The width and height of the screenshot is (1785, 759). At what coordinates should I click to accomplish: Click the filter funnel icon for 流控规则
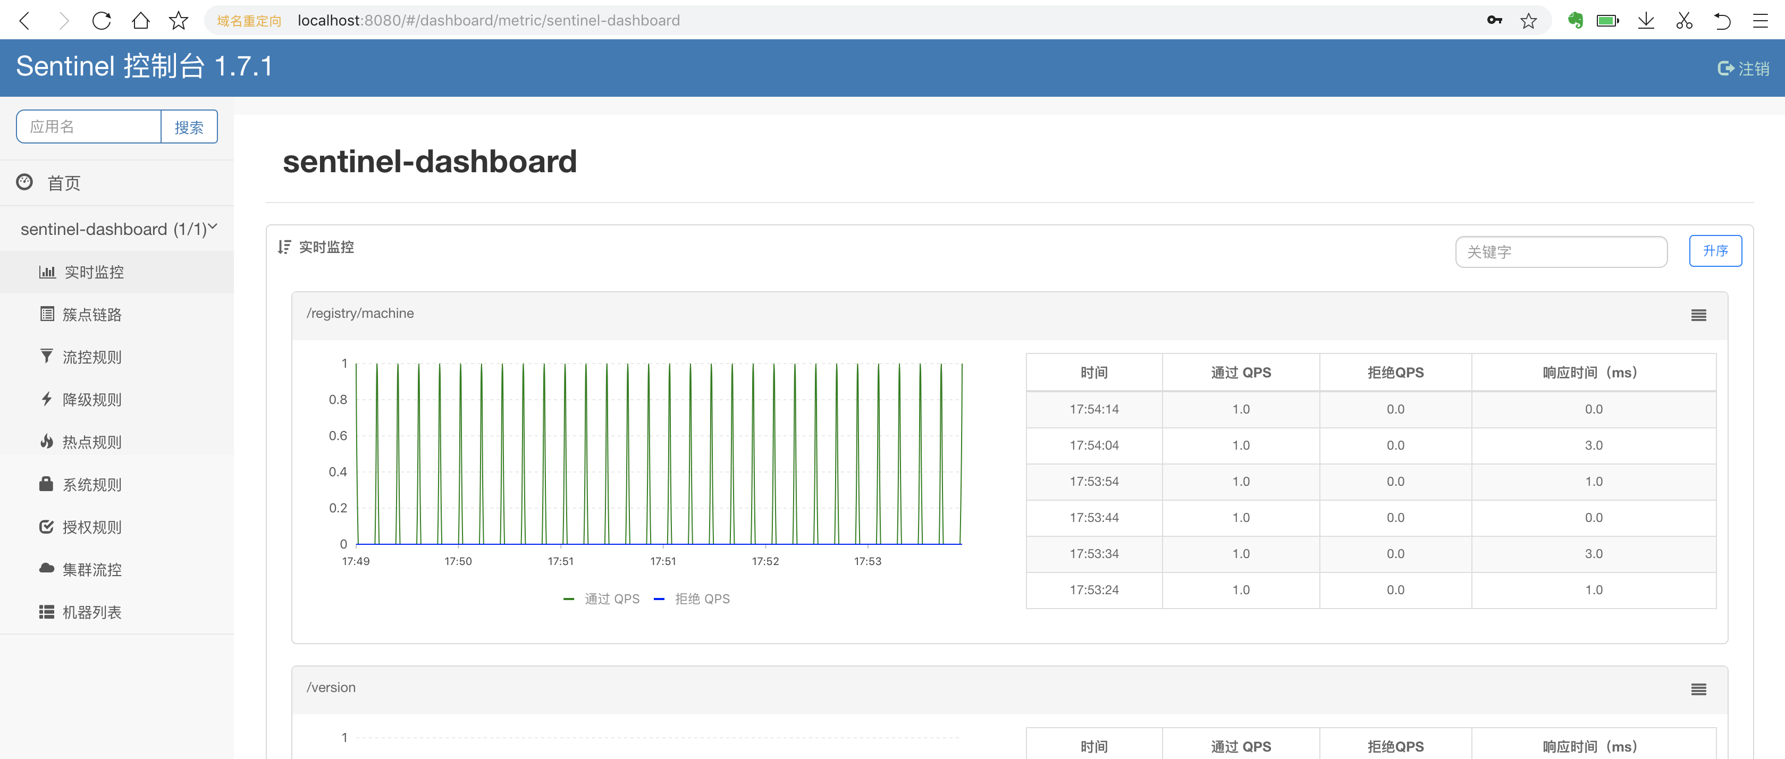[46, 356]
